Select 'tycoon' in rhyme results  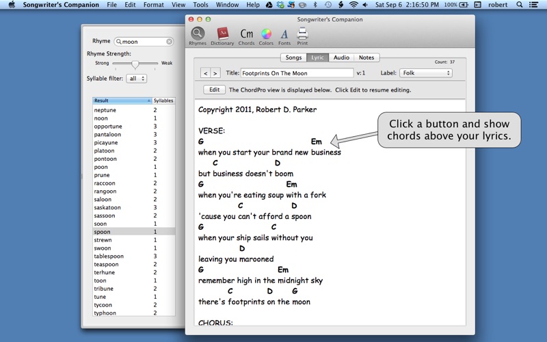coord(134,304)
